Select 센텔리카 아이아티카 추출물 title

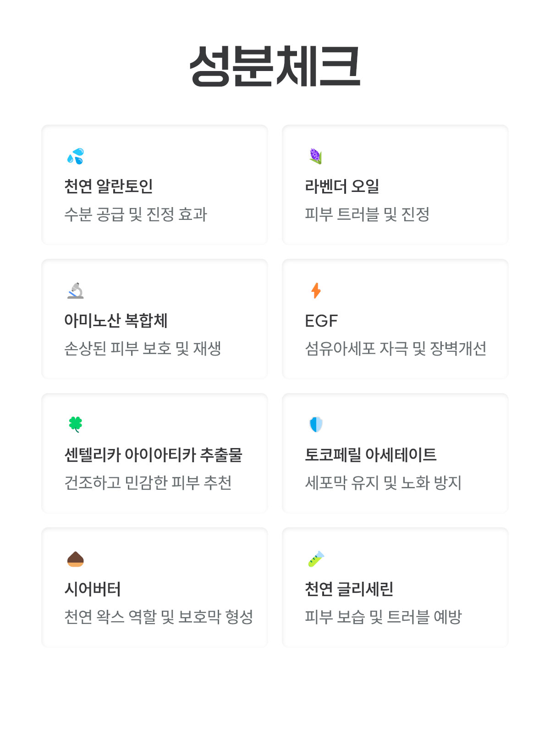click(x=153, y=454)
